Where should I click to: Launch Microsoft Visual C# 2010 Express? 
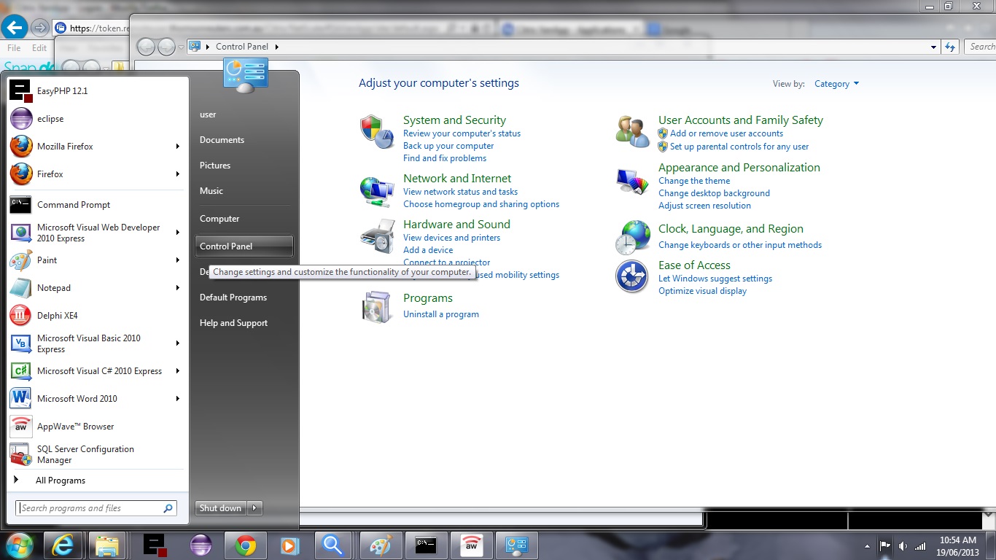[x=98, y=371]
